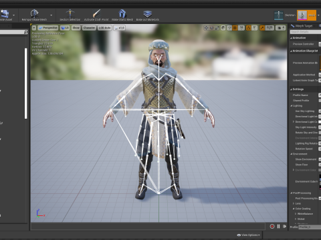Open the Perspective view menu
This screenshot has width=321, height=240.
pos(48,28)
